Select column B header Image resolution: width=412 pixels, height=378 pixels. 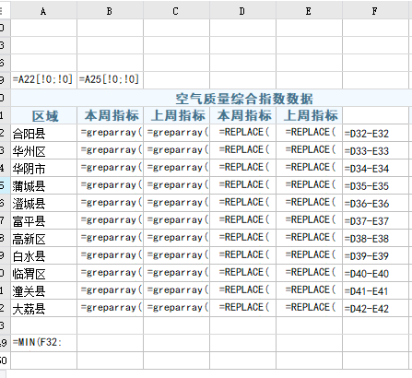point(110,11)
